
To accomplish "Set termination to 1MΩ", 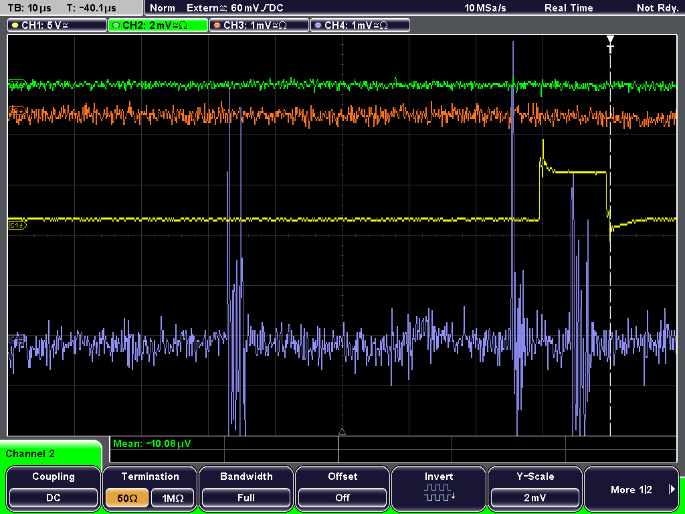I will click(x=173, y=498).
